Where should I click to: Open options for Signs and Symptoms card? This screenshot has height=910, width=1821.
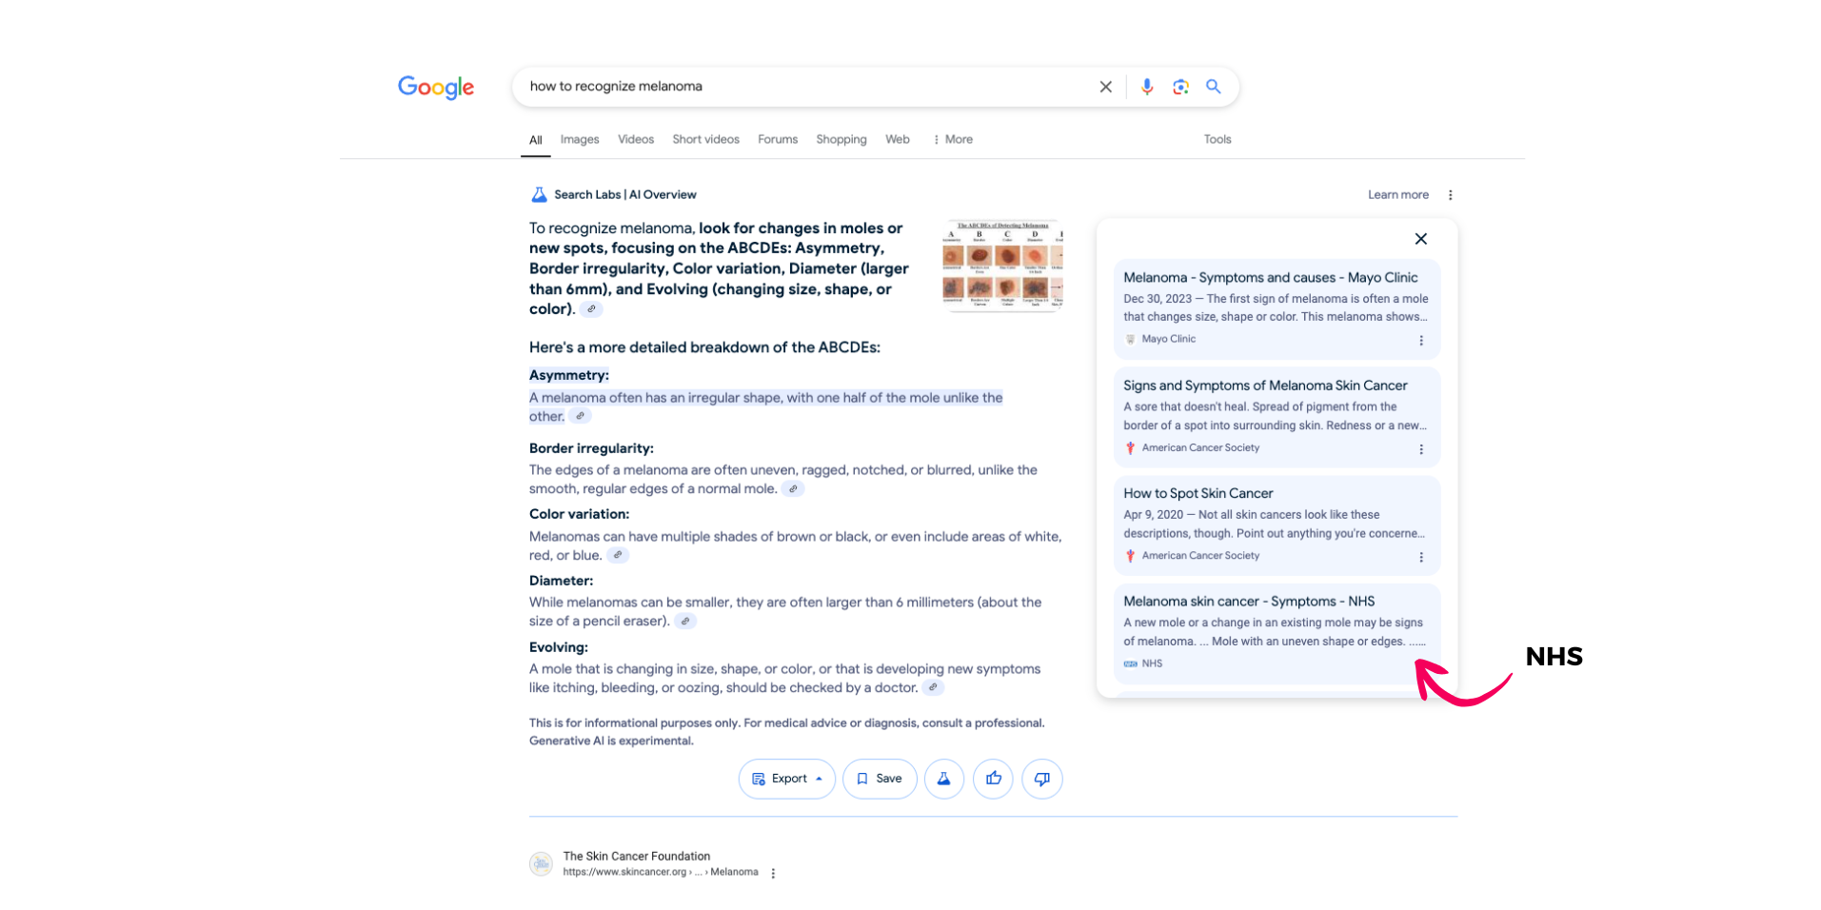[x=1421, y=449]
